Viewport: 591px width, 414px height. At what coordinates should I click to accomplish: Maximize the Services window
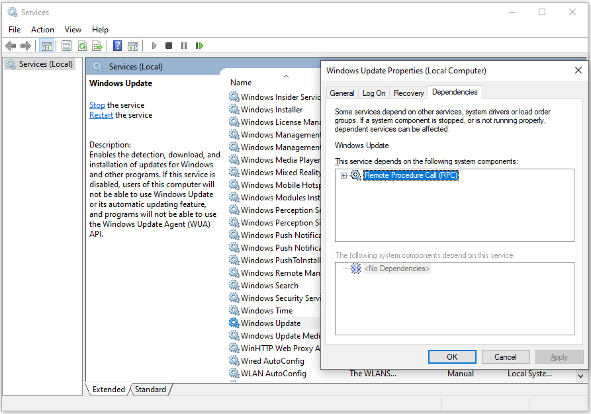542,12
